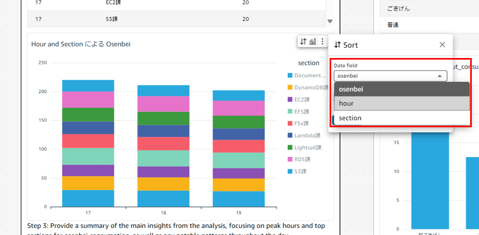Click RDS課 legend entry
The width and height of the screenshot is (479, 235).
(299, 159)
